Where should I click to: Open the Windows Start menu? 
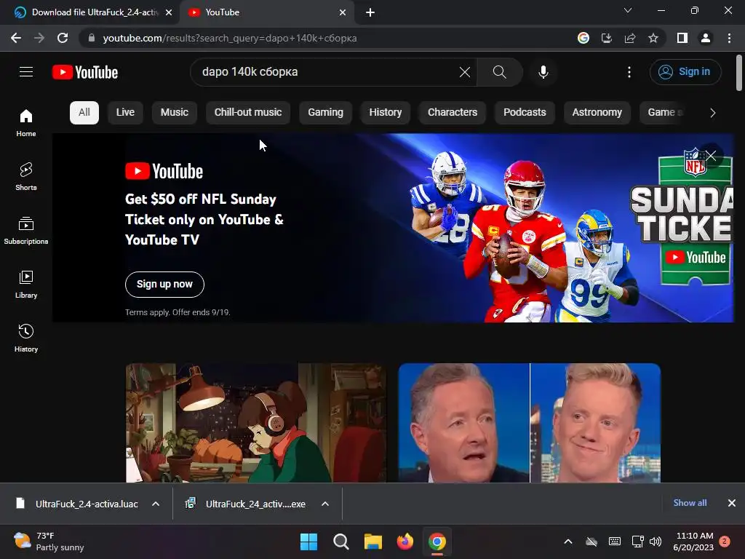(308, 542)
